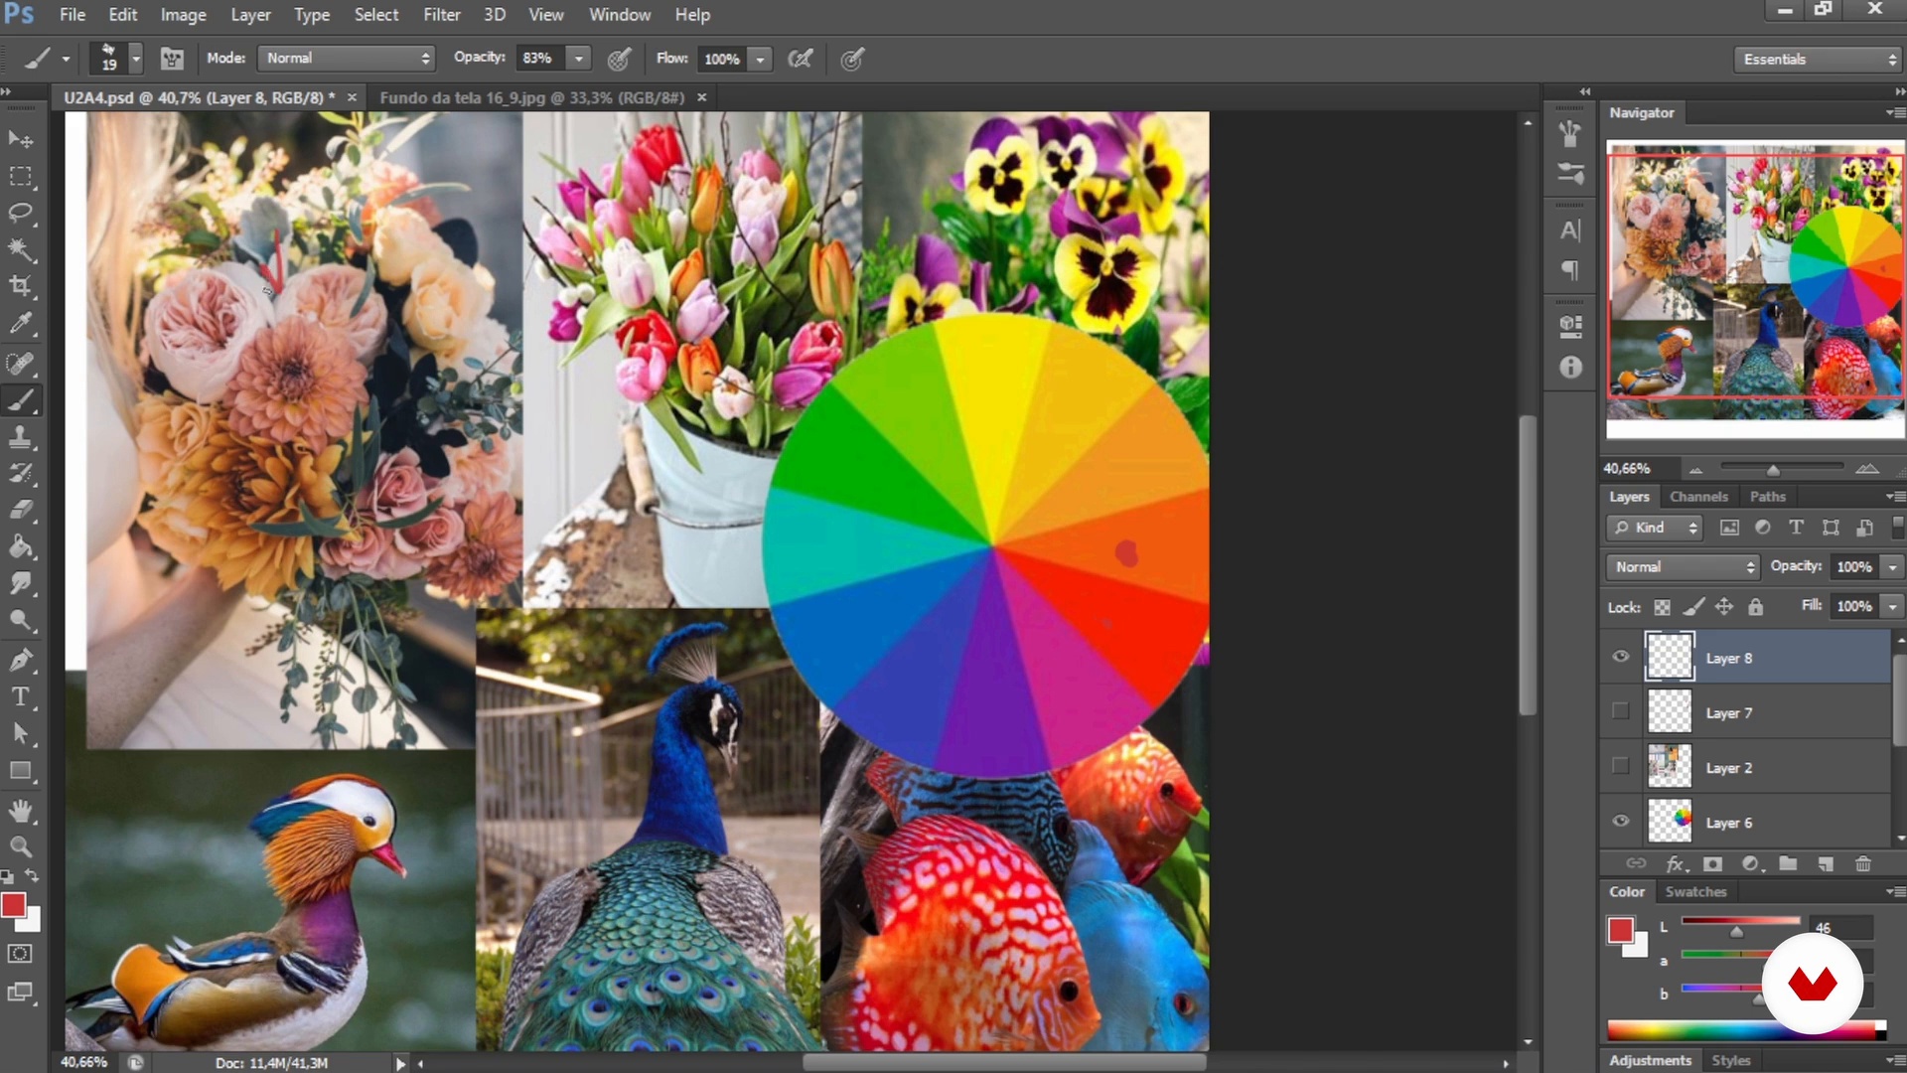Click the red foreground color swatch in toolbar
Image resolution: width=1907 pixels, height=1073 pixels.
[x=14, y=904]
